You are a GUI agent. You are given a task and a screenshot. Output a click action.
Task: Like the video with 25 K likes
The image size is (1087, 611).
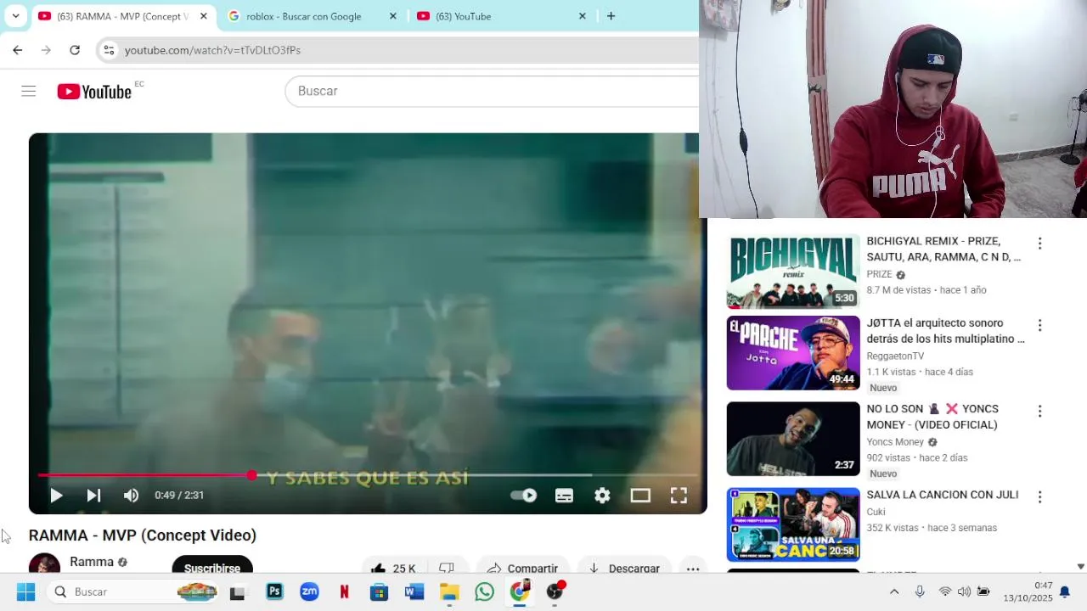[393, 567]
